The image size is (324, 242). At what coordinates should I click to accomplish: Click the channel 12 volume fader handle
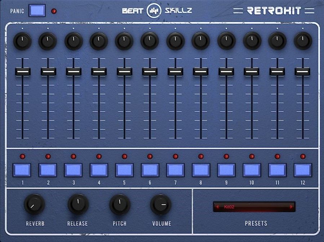[302, 72]
